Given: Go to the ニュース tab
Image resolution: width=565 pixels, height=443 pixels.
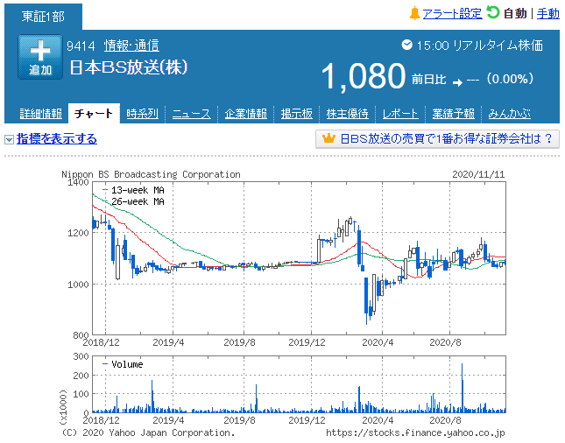Looking at the screenshot, I should [191, 114].
